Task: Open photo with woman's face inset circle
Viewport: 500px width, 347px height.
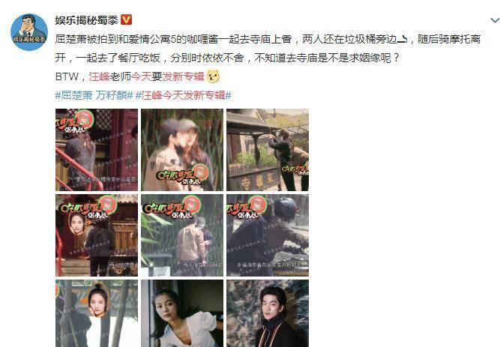Action: click(97, 235)
